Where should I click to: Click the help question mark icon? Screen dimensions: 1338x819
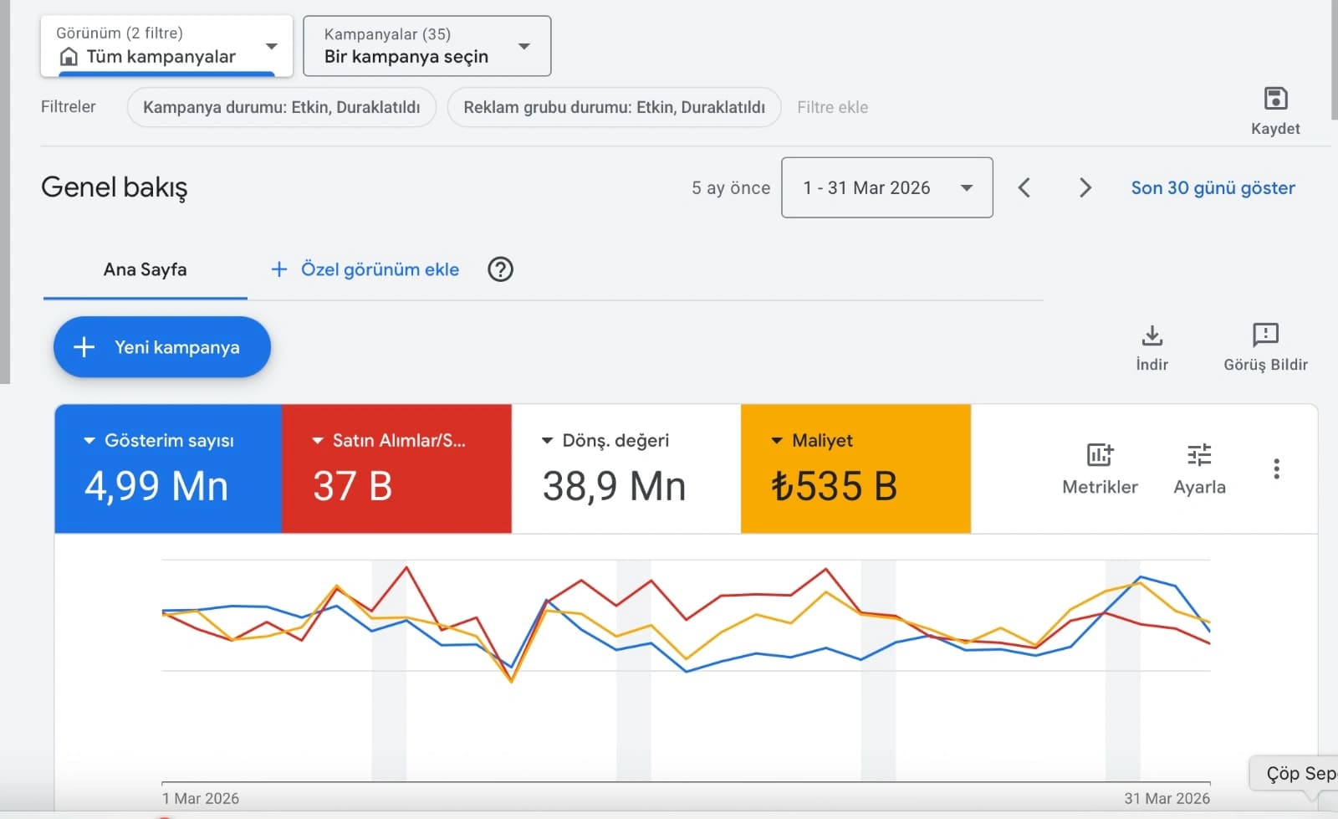click(500, 269)
